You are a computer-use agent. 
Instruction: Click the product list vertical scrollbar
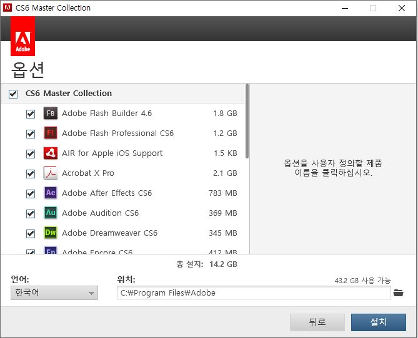pyautogui.click(x=247, y=122)
